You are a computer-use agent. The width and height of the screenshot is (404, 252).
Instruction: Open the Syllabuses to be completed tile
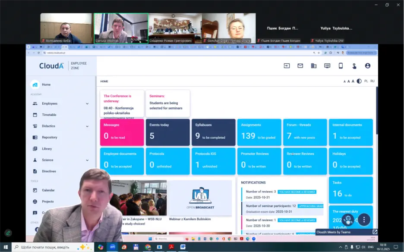coord(213,132)
